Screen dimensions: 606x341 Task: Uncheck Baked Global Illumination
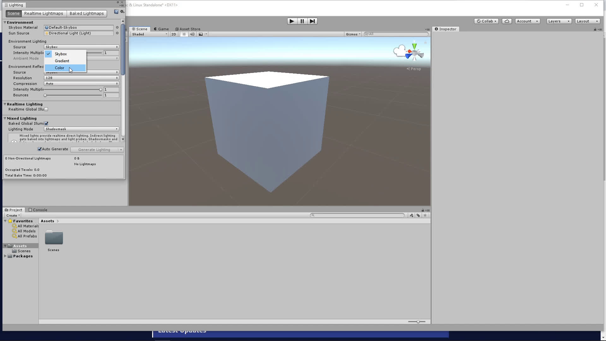click(46, 123)
